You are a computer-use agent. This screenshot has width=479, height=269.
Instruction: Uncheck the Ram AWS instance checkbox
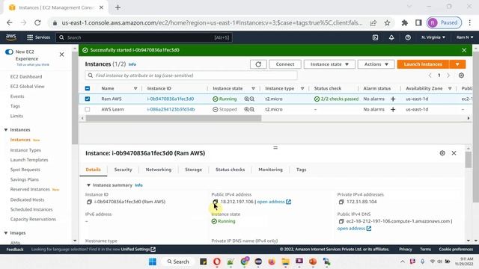[x=88, y=99]
